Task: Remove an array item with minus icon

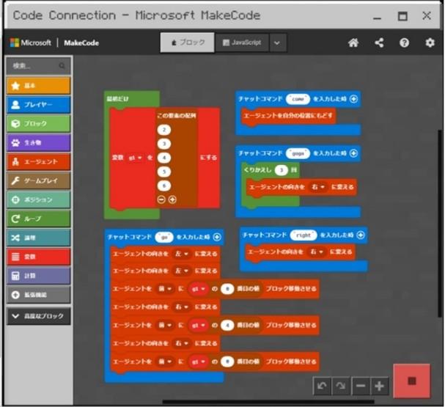Action: tap(161, 199)
